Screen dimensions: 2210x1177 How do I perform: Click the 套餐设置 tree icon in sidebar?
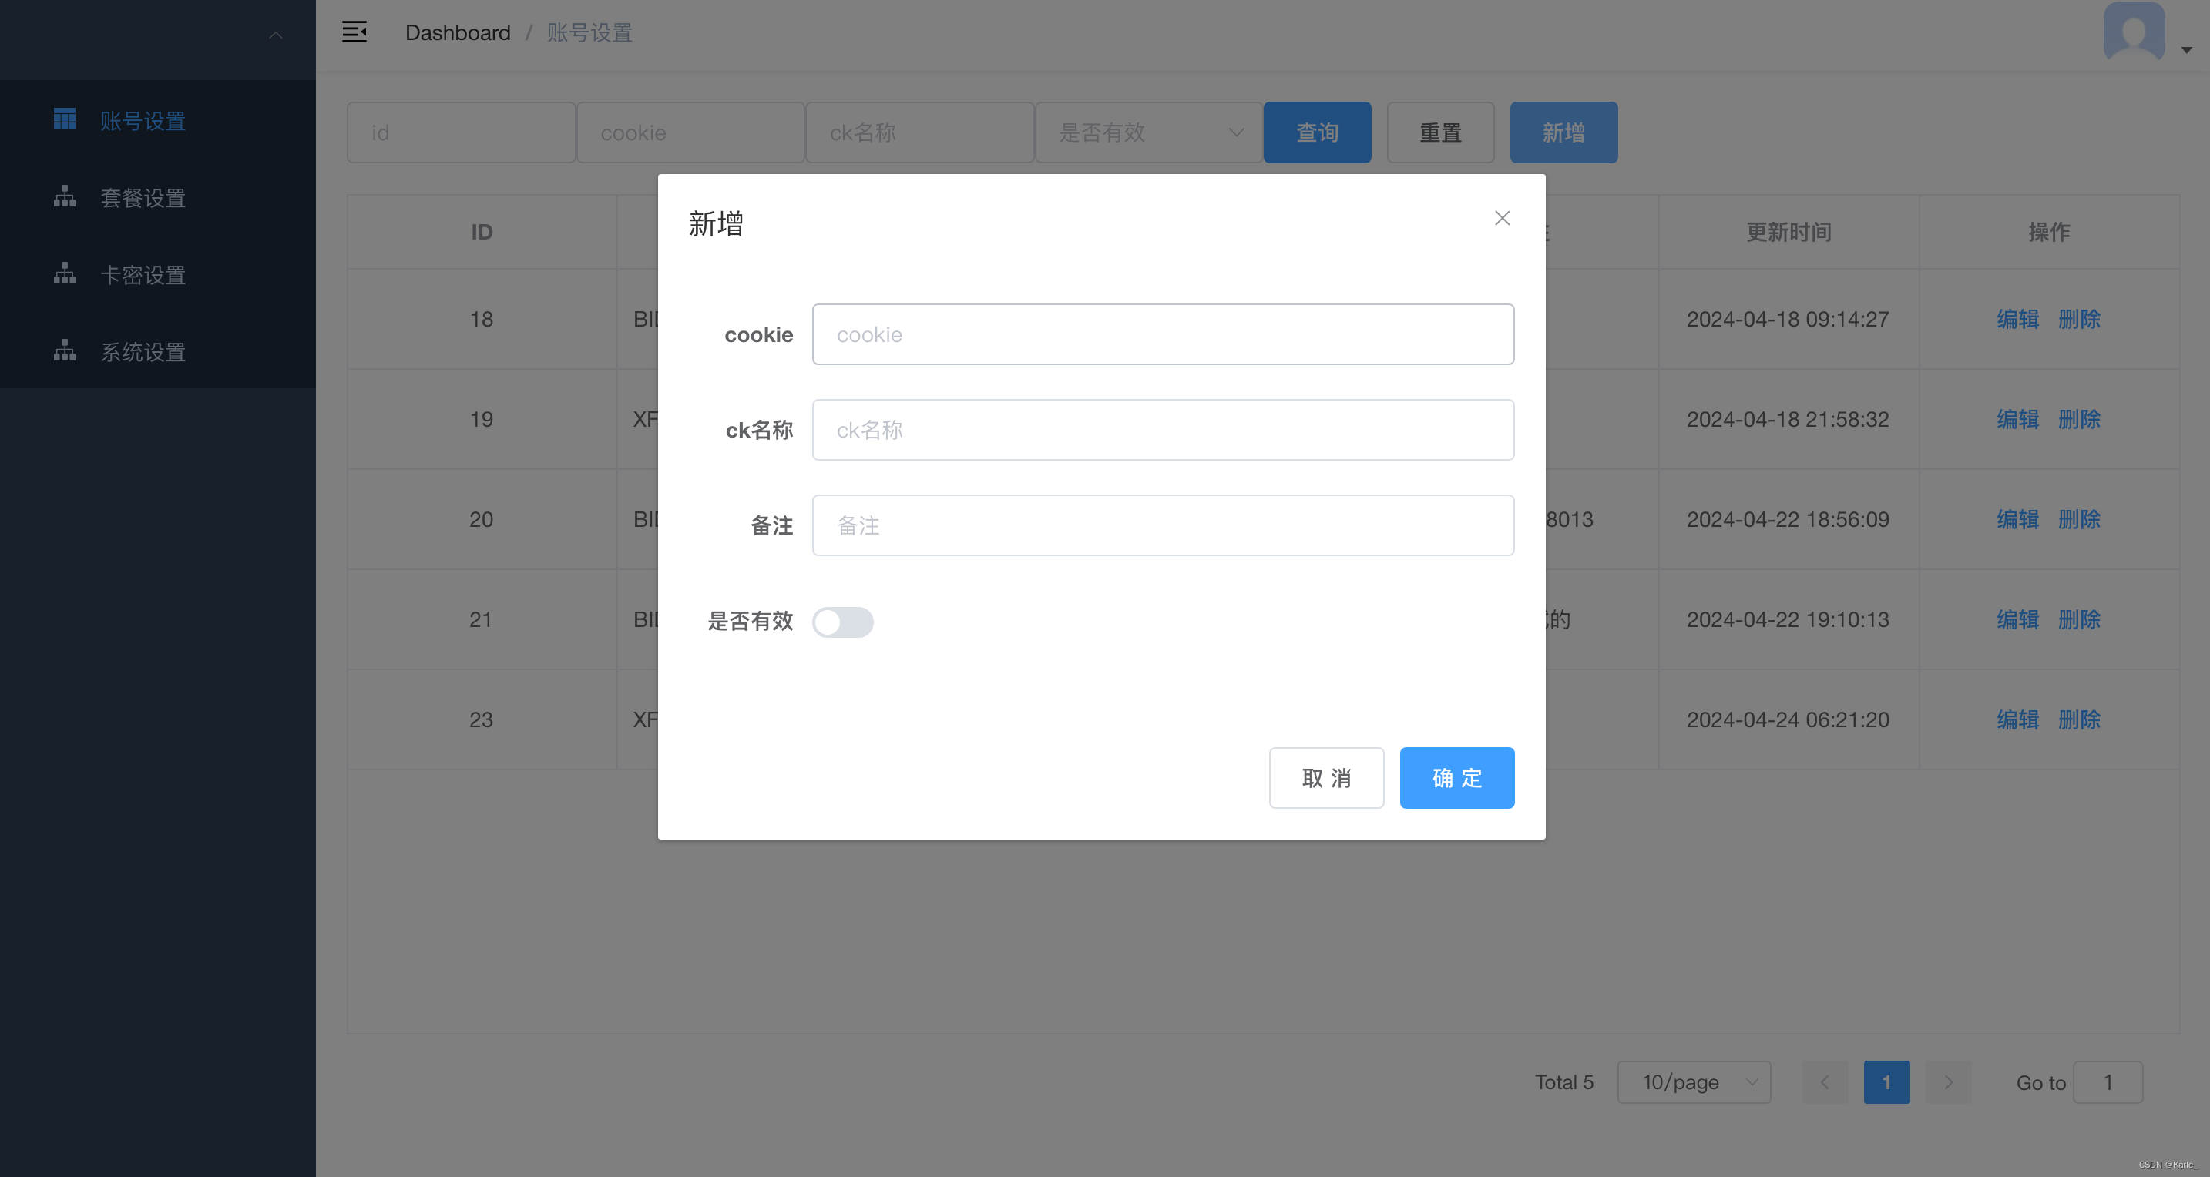(65, 196)
